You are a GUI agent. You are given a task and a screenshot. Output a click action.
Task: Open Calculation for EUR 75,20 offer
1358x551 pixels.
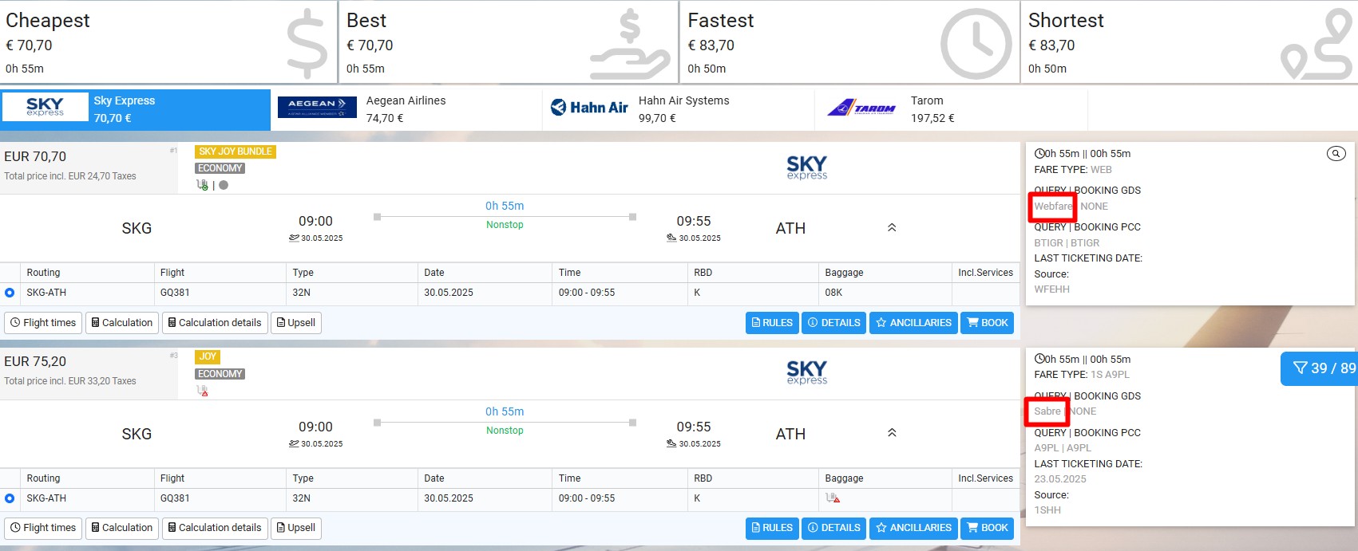(122, 528)
